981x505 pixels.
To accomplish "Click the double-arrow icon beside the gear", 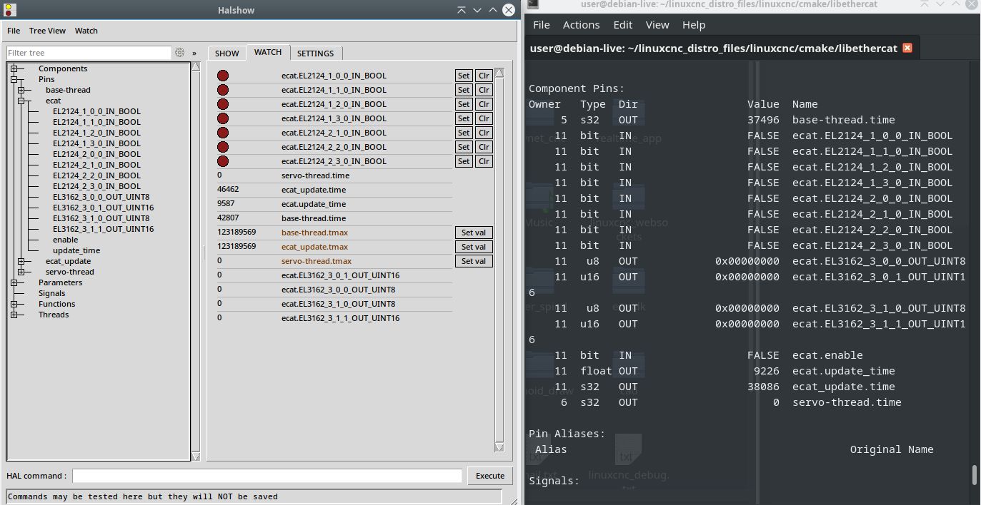I will coord(194,53).
